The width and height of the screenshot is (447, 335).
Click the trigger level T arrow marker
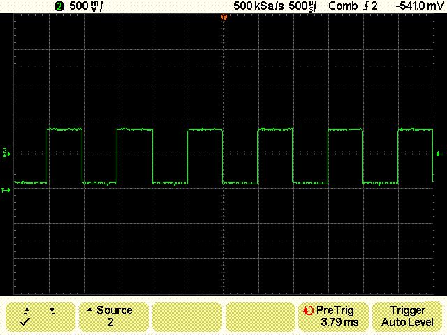tap(6, 190)
